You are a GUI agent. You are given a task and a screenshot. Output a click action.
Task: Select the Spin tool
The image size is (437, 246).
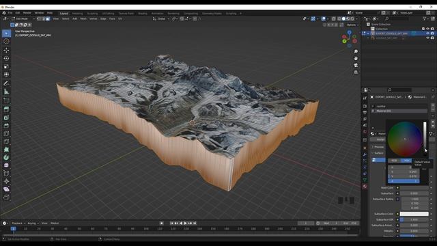pyautogui.click(x=6, y=158)
